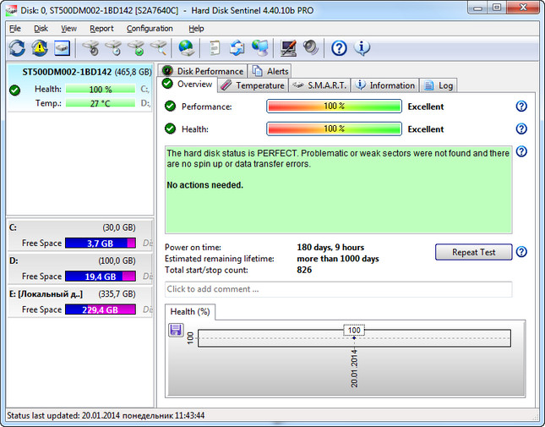Viewport: 545px width, 427px height.
Task: Click the disk test with clock icon
Action: coord(114,47)
